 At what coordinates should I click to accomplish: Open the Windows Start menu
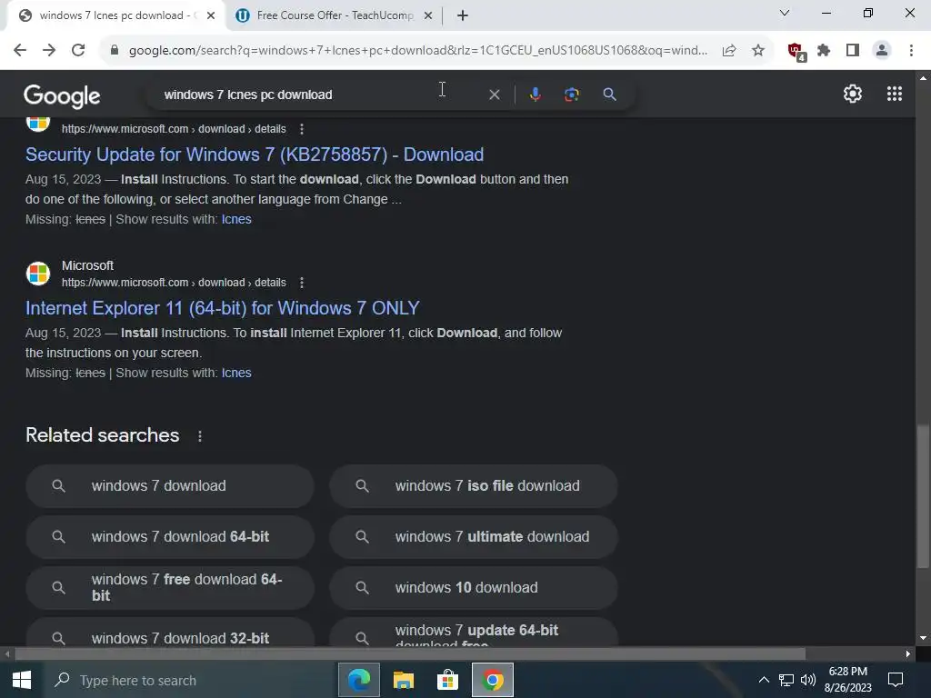click(22, 680)
